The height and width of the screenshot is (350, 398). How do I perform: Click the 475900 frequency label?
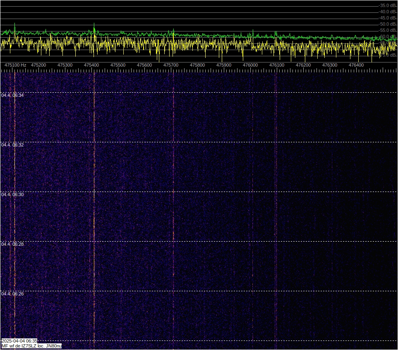tap(224, 65)
